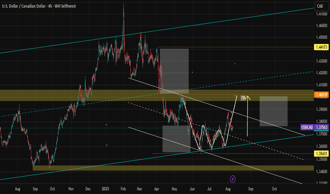This screenshot has height=194, width=330.
Task: Click the purple USDCAD symbol label
Action: click(x=307, y=127)
